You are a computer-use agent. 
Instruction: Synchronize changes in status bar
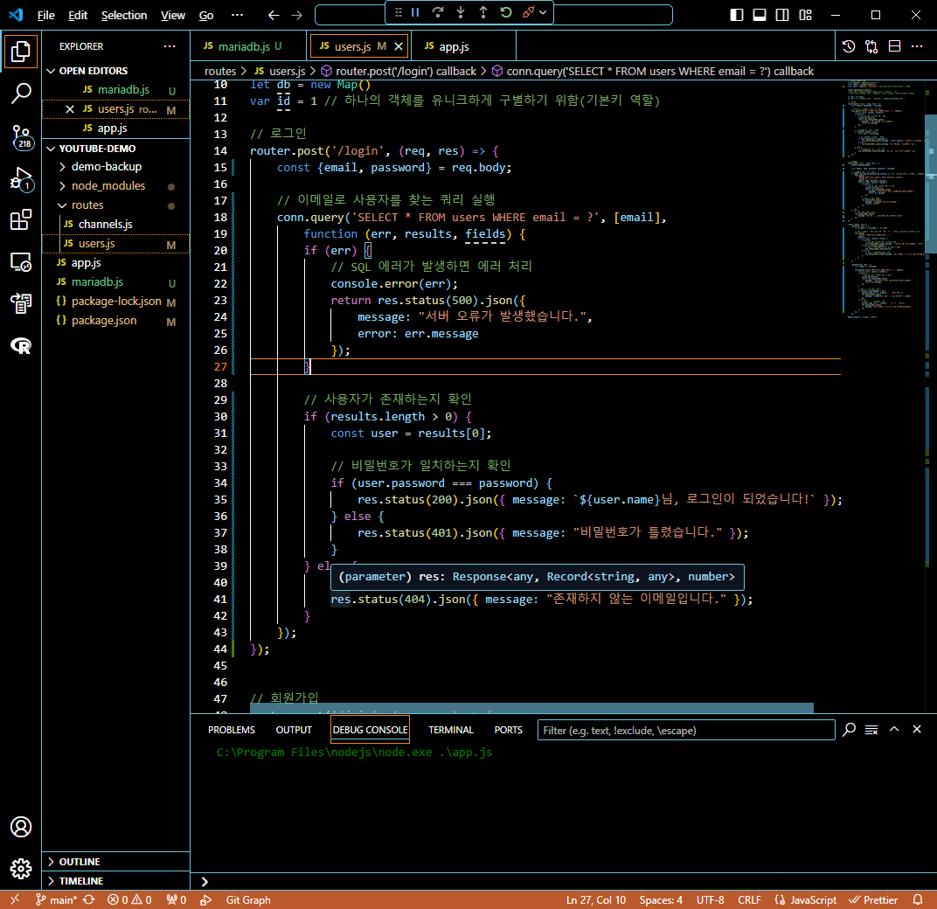pos(89,899)
